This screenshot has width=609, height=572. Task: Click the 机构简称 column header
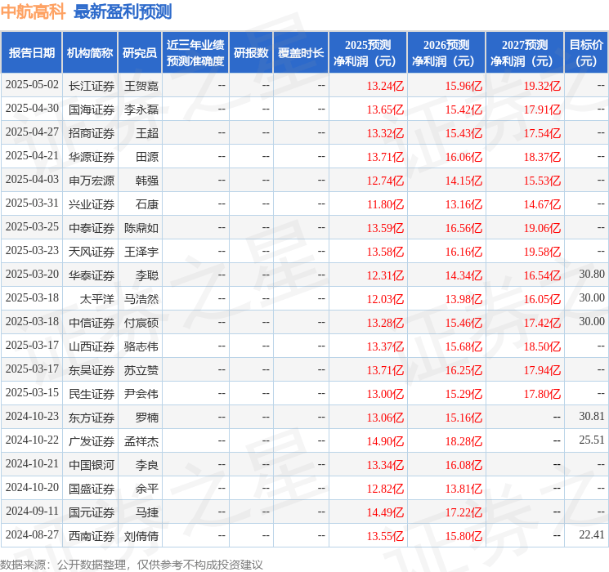pyautogui.click(x=90, y=53)
